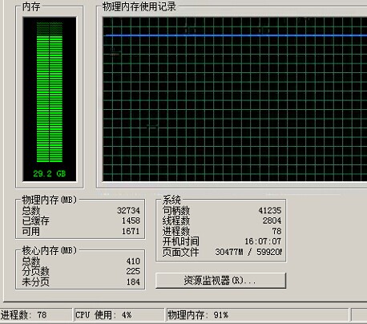Open the 资源监视器(R)... button
Image resolution: width=367 pixels, height=324 pixels.
point(220,281)
